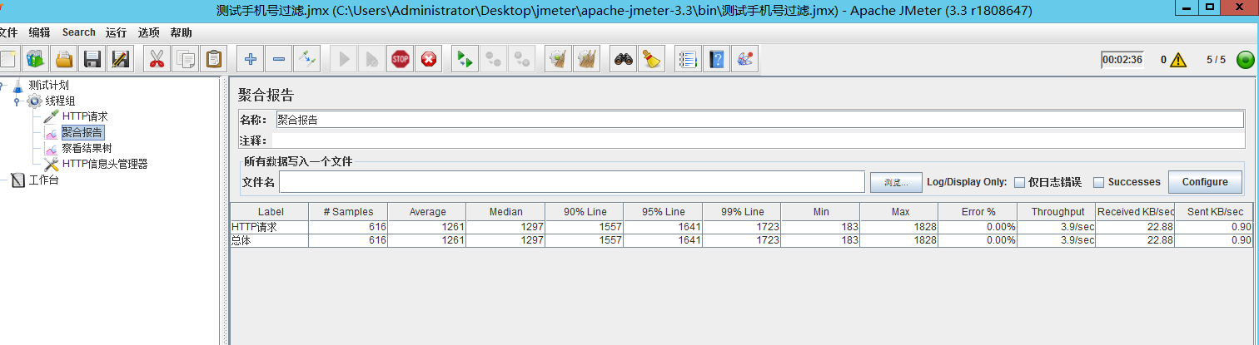Click the 文件名 input field
The image size is (1259, 345).
[x=572, y=182]
